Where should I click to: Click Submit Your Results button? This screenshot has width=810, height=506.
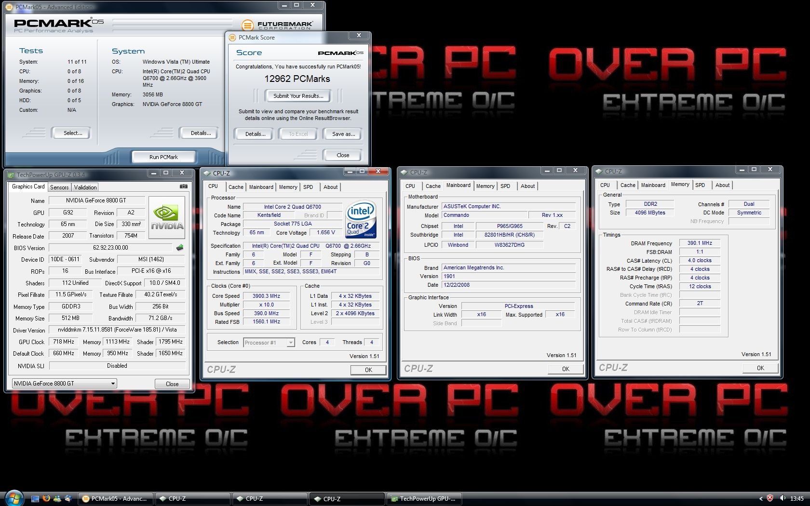click(x=298, y=96)
